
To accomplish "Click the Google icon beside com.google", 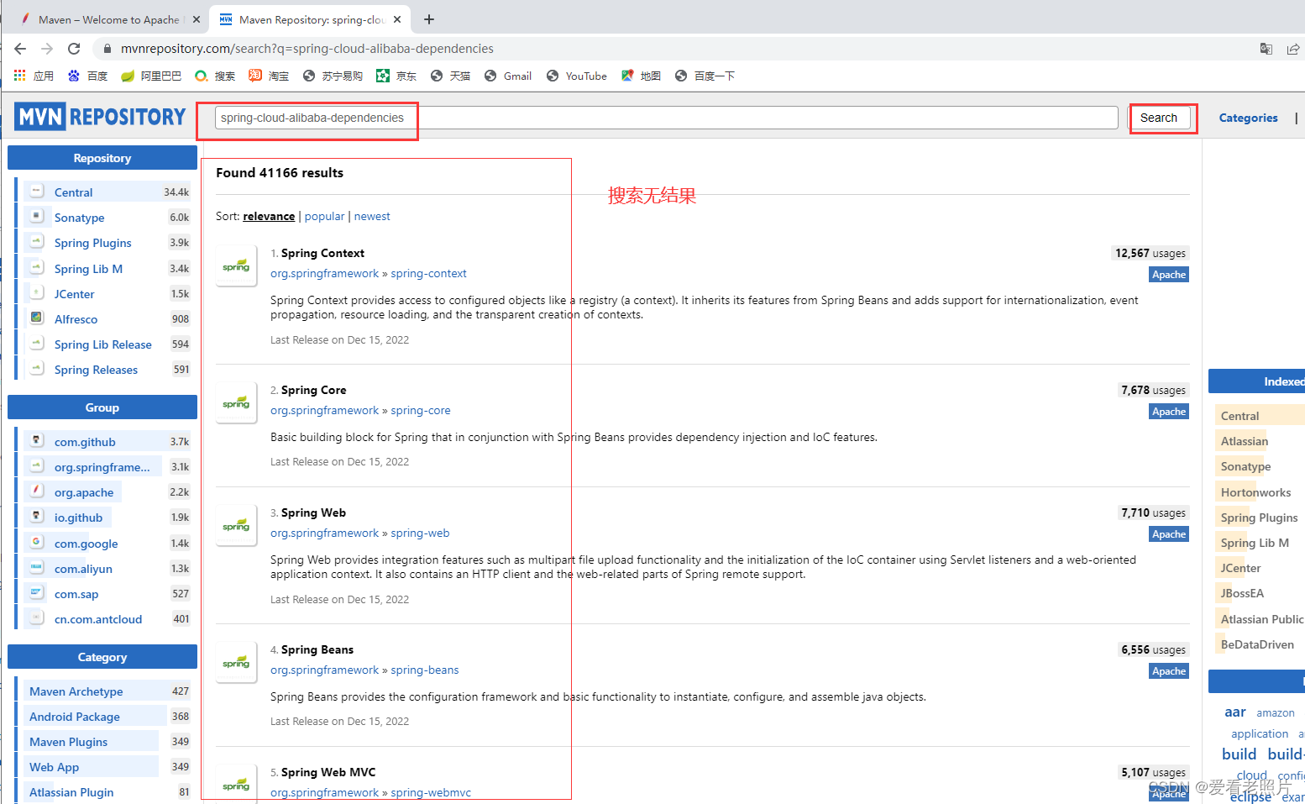I will [x=36, y=543].
